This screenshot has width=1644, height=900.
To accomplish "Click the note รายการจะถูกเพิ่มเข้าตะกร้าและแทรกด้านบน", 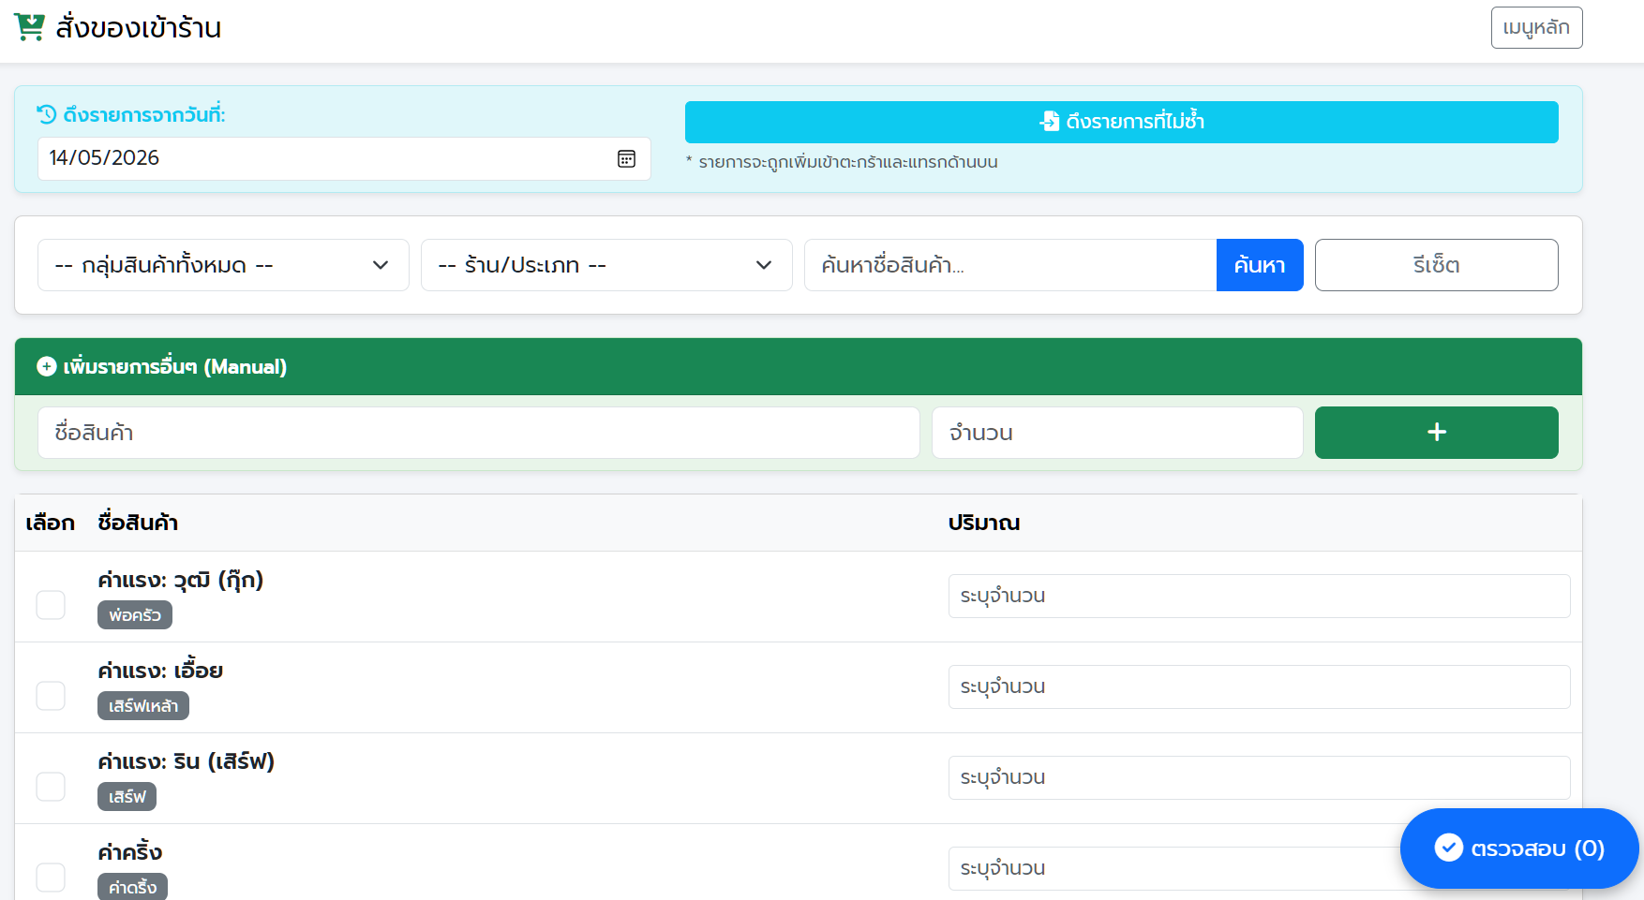I will tap(843, 162).
